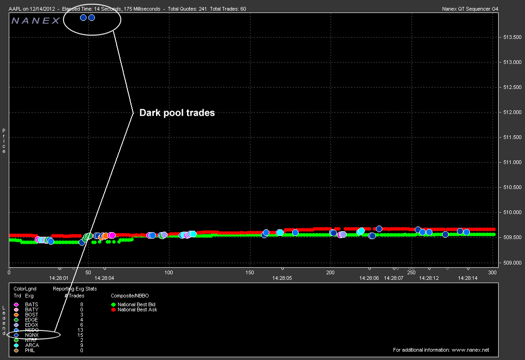Click the EDGX exchange label

(31, 325)
